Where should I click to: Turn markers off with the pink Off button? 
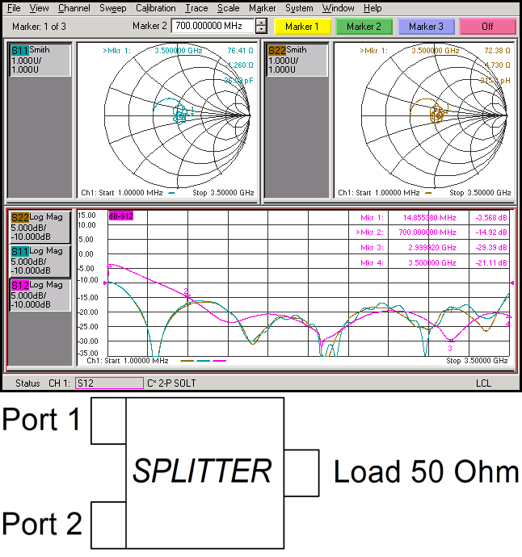pyautogui.click(x=487, y=27)
